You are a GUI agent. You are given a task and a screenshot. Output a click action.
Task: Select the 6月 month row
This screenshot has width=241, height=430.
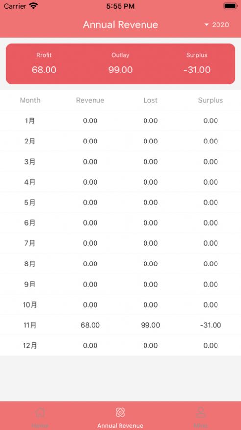(x=120, y=223)
